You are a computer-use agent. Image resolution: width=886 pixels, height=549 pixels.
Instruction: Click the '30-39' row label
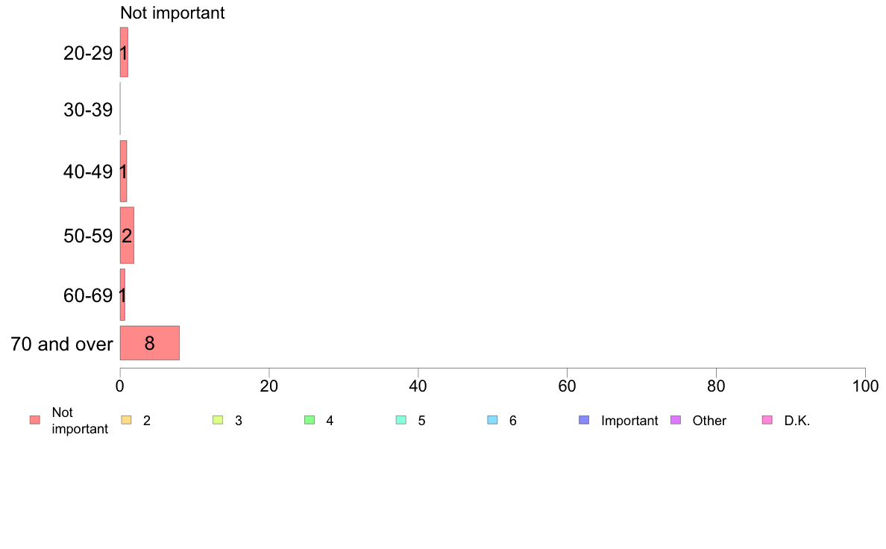coord(88,110)
